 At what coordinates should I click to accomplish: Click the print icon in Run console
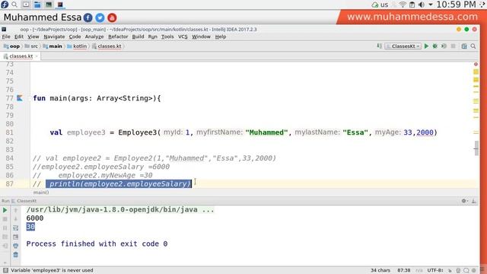[x=15, y=246]
